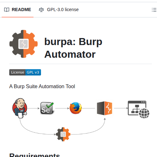The image size is (157, 157).
Task: Click the Firefox logo in the diagram
Action: click(76, 108)
